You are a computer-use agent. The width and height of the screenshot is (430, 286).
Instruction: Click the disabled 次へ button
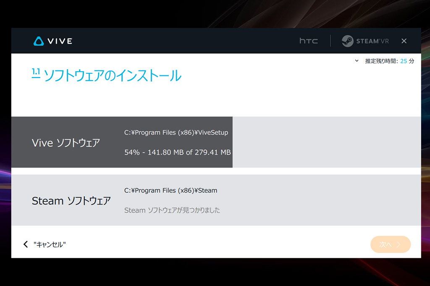pos(391,244)
